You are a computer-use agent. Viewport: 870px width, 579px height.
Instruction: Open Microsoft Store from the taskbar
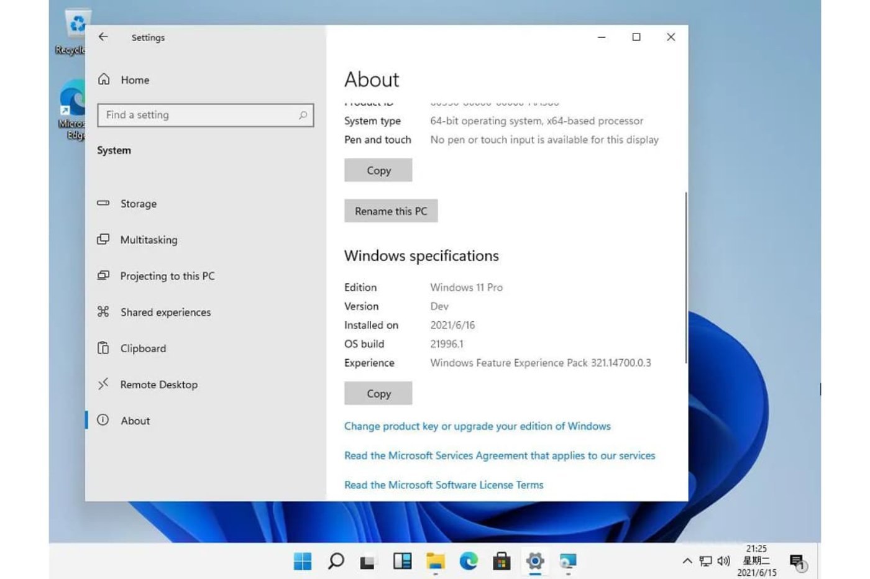[501, 562]
